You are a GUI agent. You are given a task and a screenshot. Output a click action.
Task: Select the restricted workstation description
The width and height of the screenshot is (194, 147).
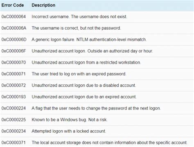coord(86,62)
